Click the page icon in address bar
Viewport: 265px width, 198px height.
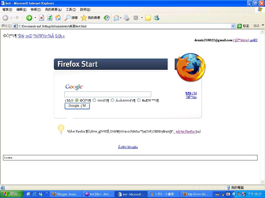pos(16,26)
